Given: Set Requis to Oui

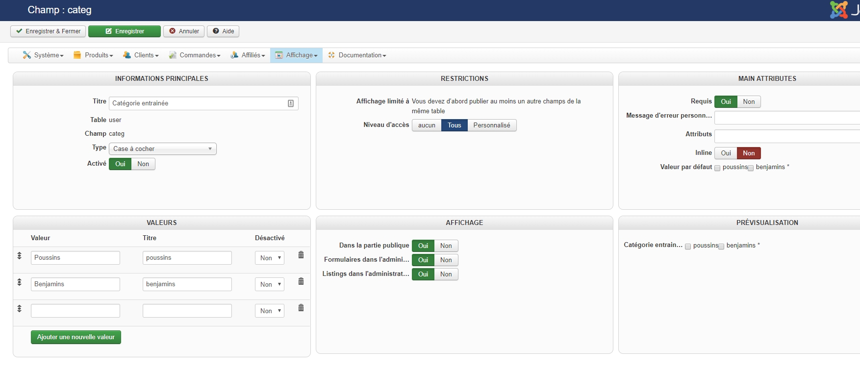Looking at the screenshot, I should pyautogui.click(x=726, y=102).
